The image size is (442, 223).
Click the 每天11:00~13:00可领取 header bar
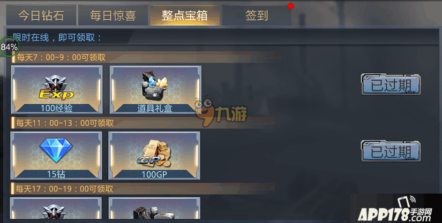pyautogui.click(x=143, y=123)
